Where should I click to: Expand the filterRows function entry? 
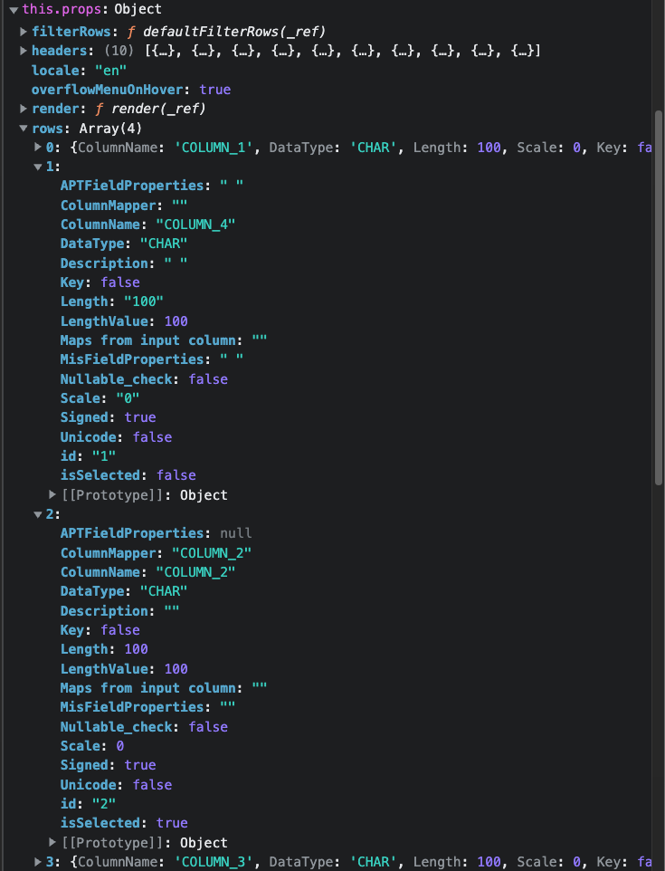click(x=24, y=32)
